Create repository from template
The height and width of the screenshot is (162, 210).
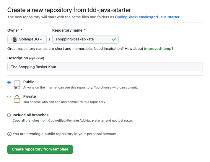click(x=40, y=149)
